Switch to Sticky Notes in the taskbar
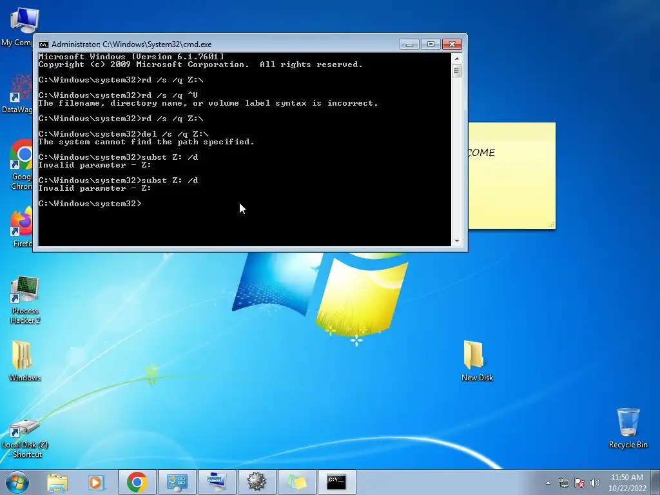The width and height of the screenshot is (660, 495). coord(296,482)
